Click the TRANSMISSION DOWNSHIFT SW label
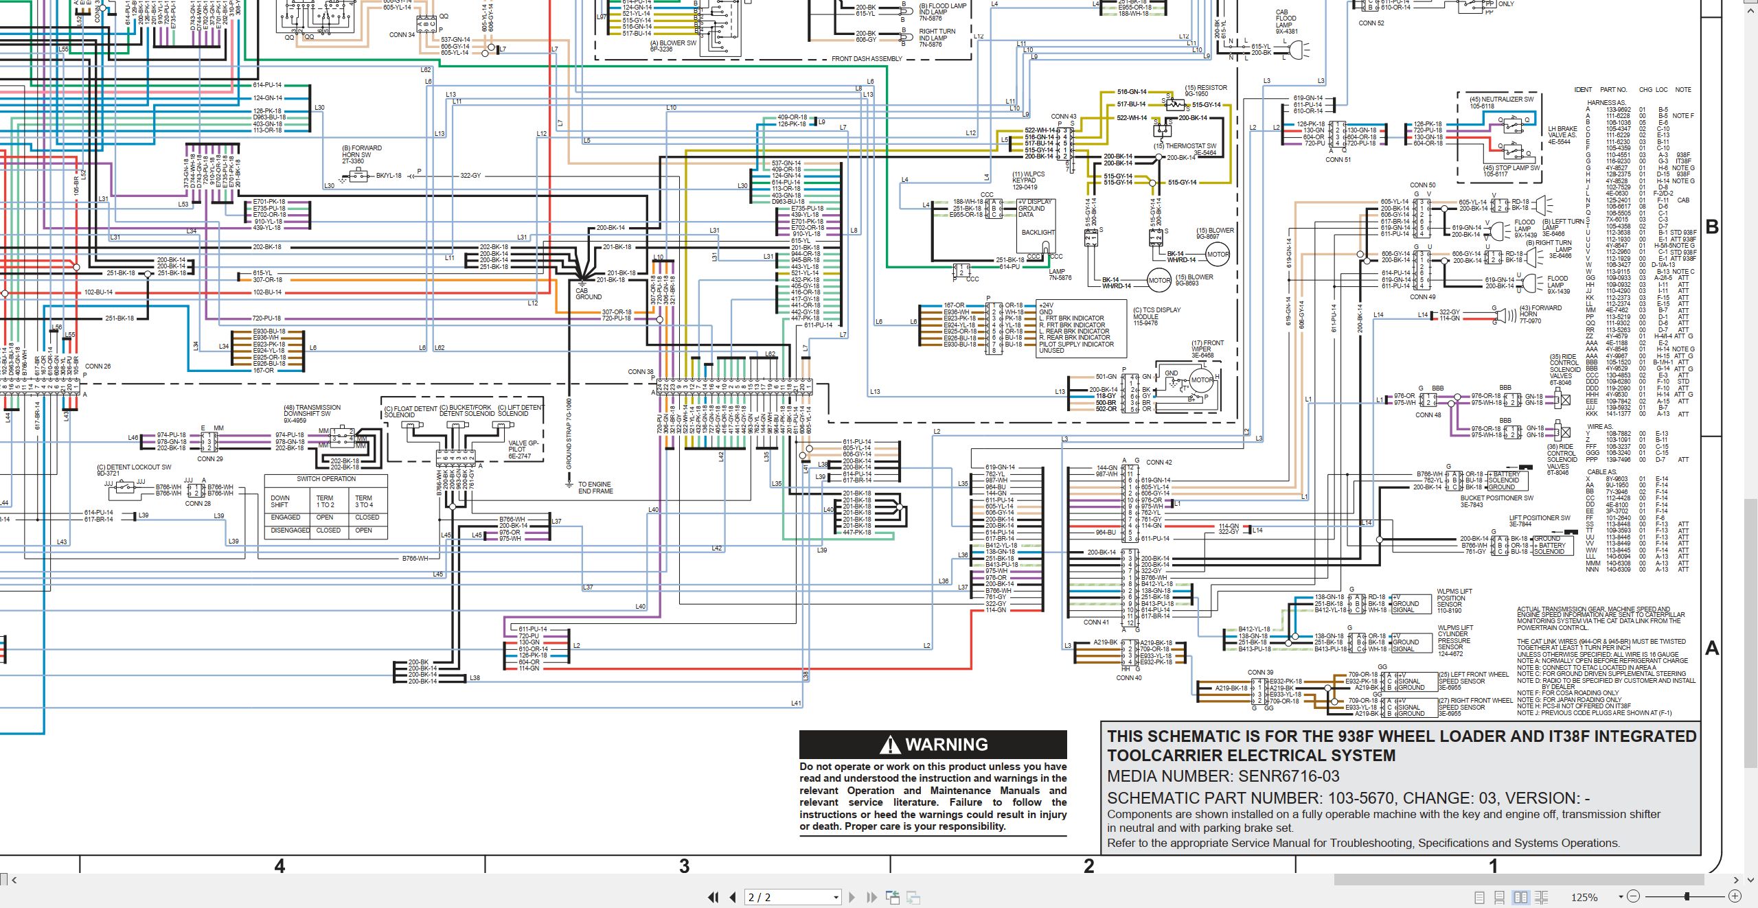This screenshot has width=1758, height=908. 312,414
